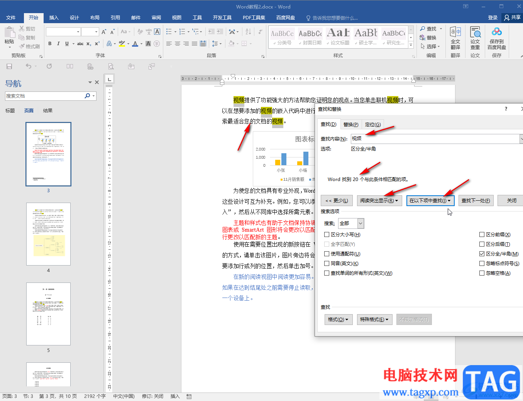Click the 共享 share button
Viewport: 523px width, 401px height.
pyautogui.click(x=512, y=18)
